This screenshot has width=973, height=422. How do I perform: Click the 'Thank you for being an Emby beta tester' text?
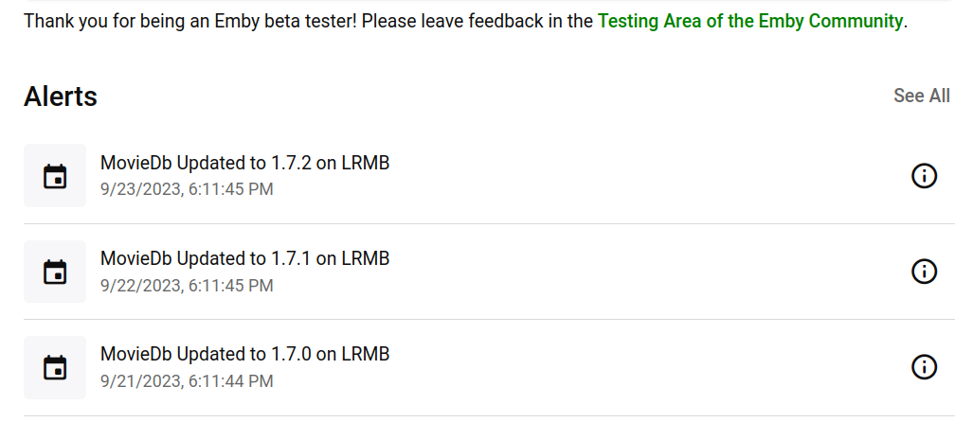(x=189, y=21)
